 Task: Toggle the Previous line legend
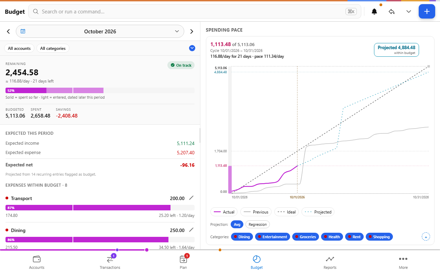pyautogui.click(x=256, y=212)
